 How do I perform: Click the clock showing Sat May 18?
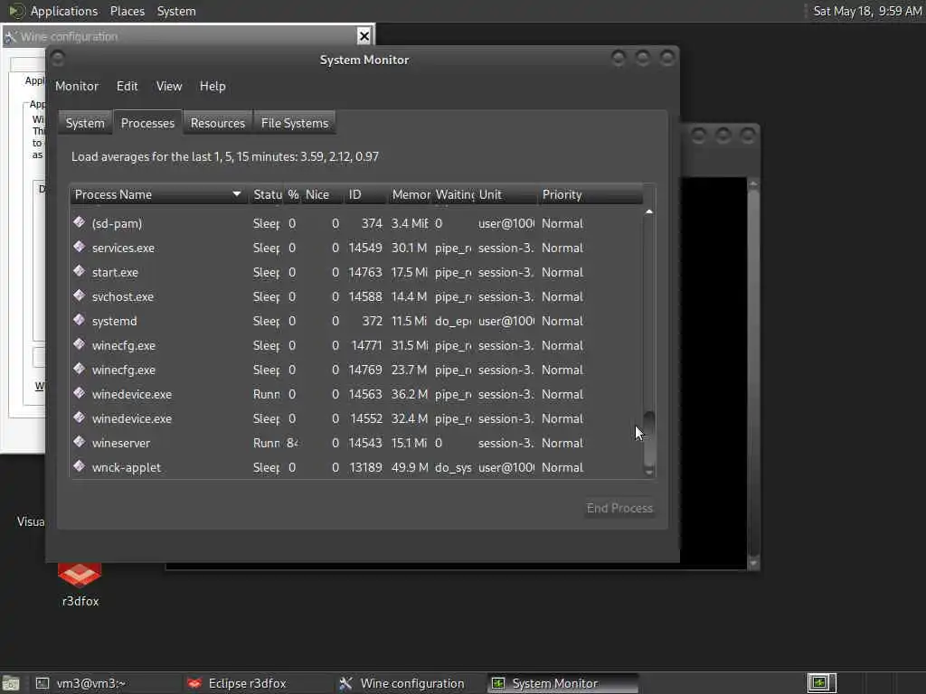867,11
